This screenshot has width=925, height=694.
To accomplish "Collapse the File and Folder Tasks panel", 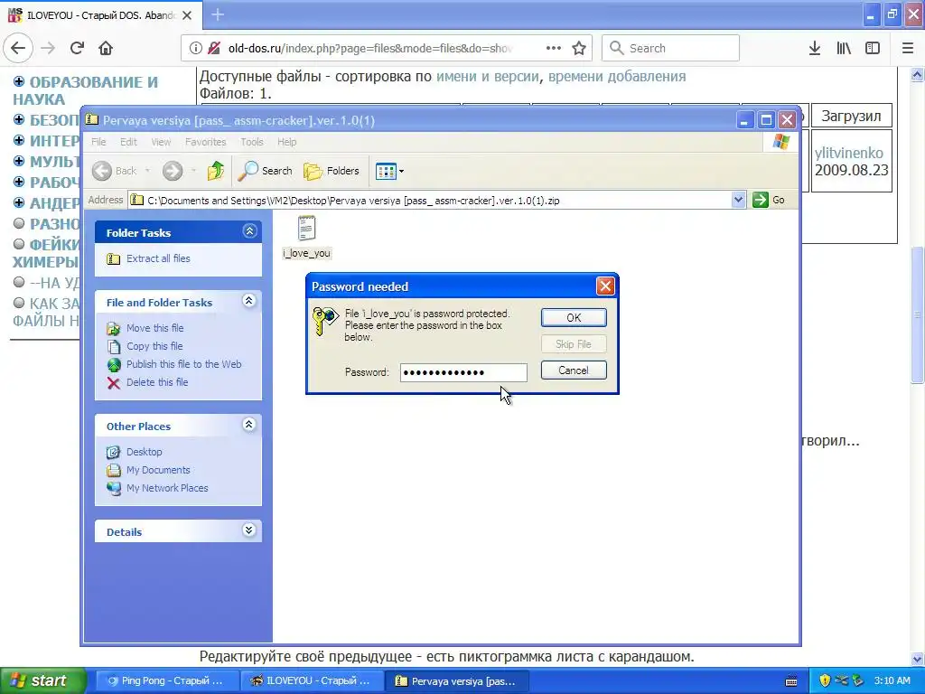I will point(249,301).
